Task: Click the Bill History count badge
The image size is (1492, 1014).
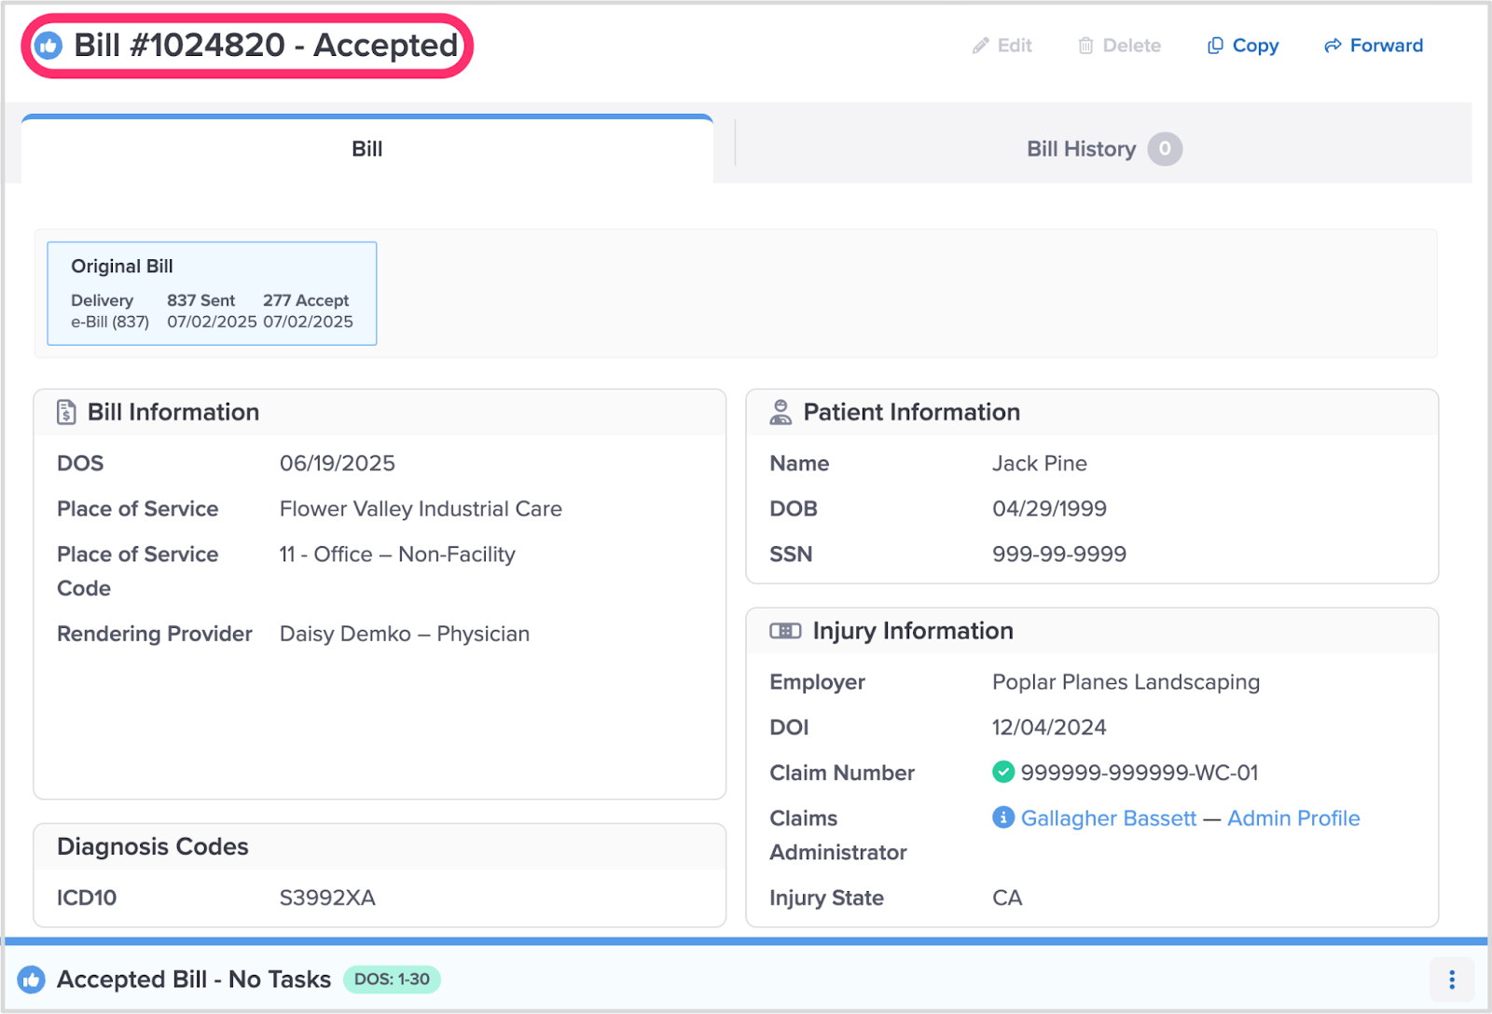Action: coord(1165,149)
